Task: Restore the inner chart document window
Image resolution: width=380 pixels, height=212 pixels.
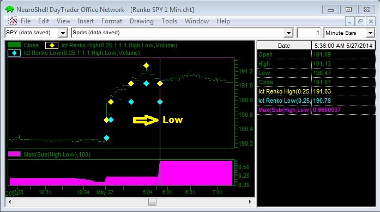Action: tap(360, 22)
